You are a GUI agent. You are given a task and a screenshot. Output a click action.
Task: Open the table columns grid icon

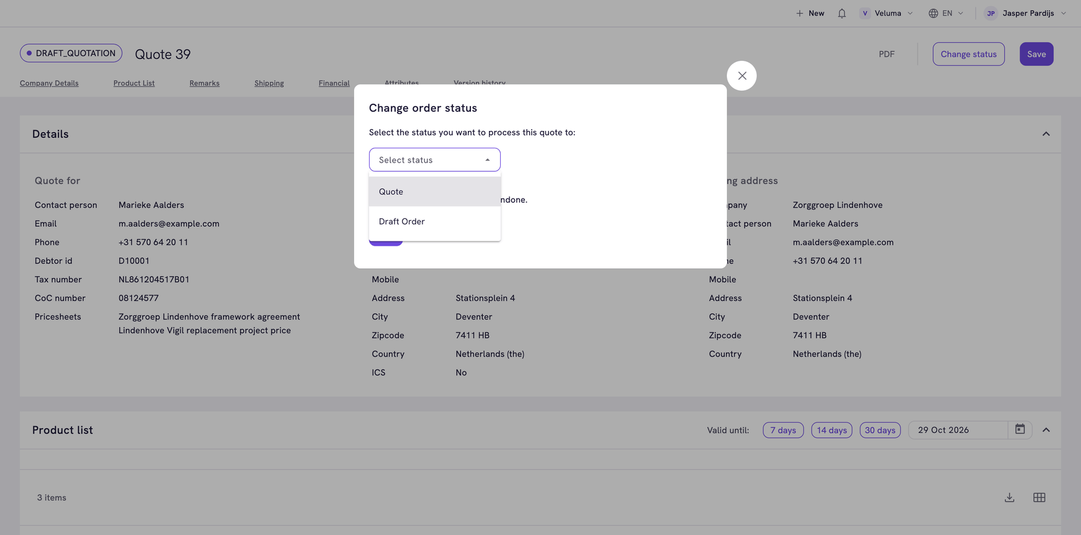[1039, 498]
